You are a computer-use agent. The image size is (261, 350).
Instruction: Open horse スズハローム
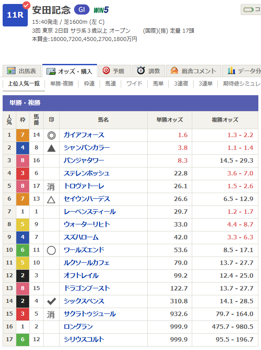click(81, 237)
